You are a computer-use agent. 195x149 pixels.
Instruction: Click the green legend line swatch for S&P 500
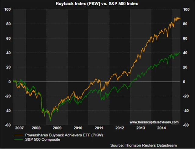(x=17, y=140)
